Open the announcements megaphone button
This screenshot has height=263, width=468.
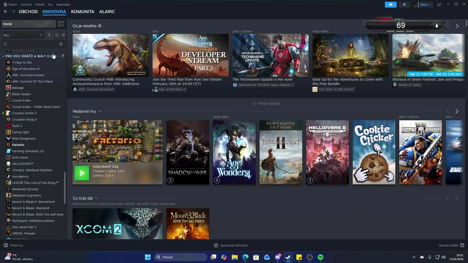pos(390,4)
